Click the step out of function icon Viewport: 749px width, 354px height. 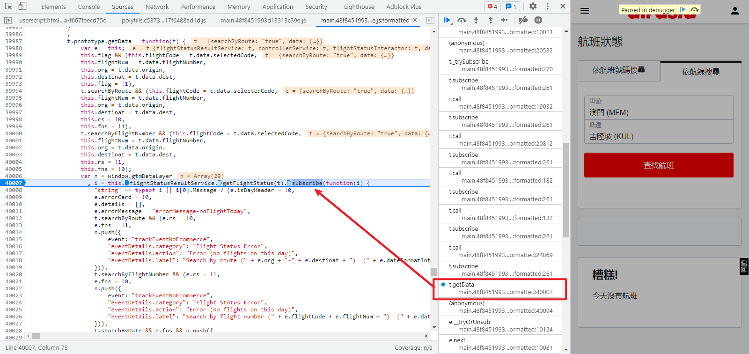(x=490, y=20)
